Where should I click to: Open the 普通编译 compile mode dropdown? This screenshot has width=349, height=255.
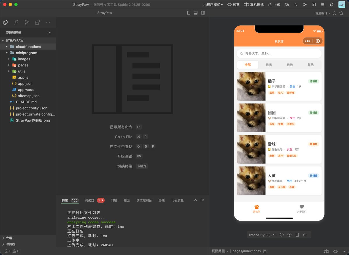click(x=323, y=13)
